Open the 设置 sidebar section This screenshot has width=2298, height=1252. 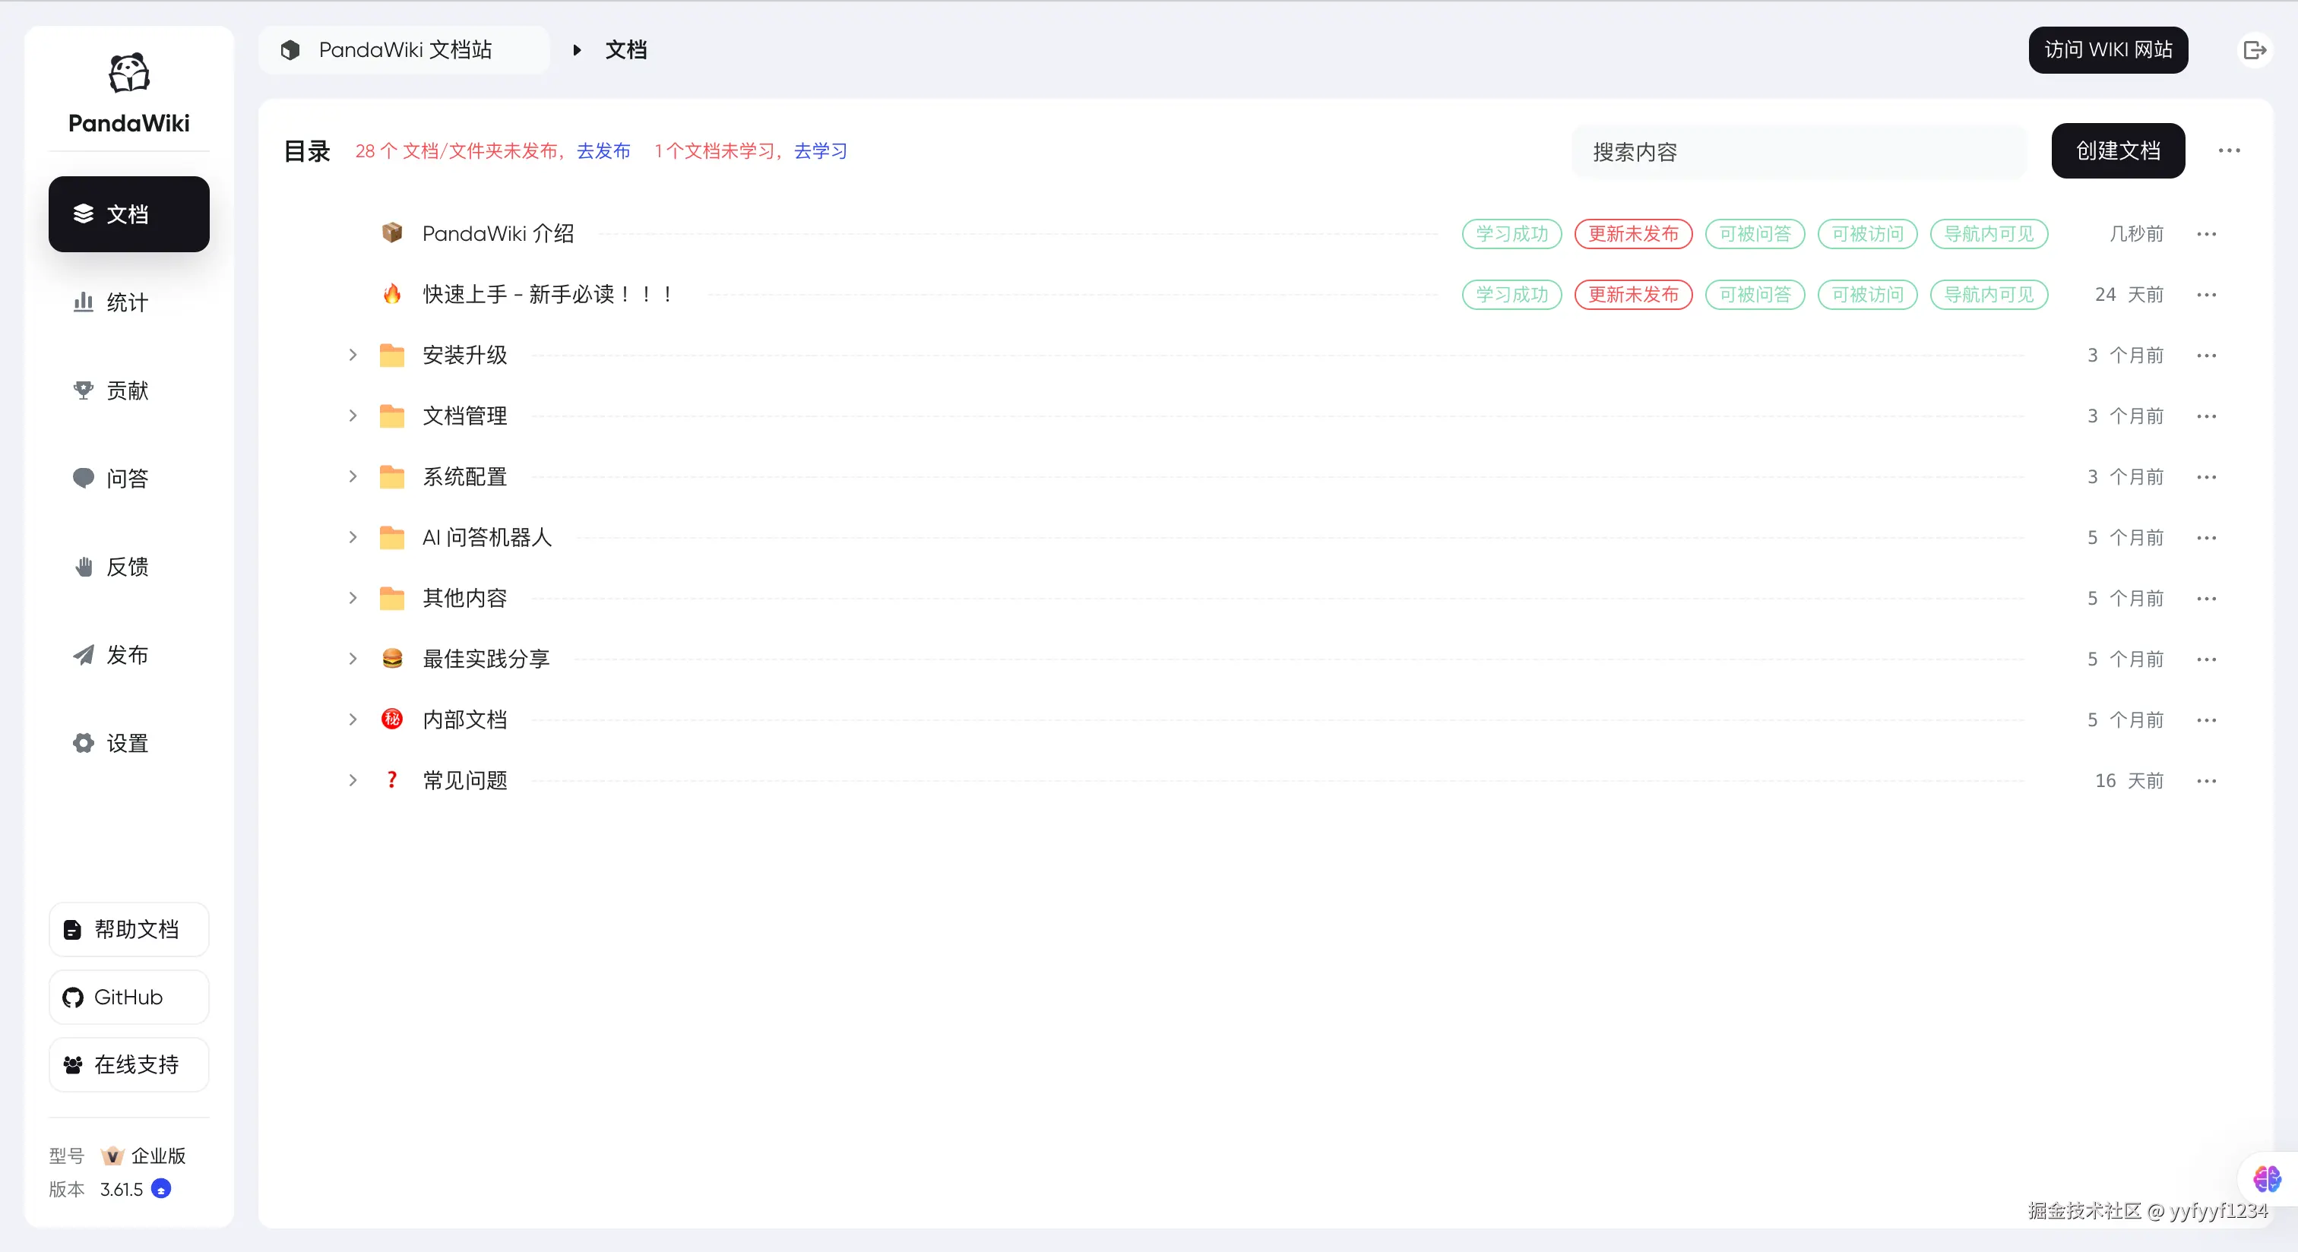coord(128,743)
